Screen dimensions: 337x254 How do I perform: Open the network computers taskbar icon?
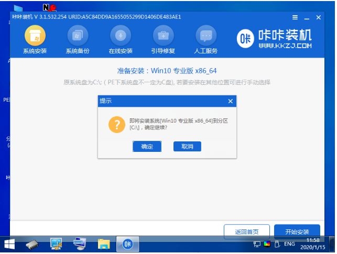coord(57,244)
